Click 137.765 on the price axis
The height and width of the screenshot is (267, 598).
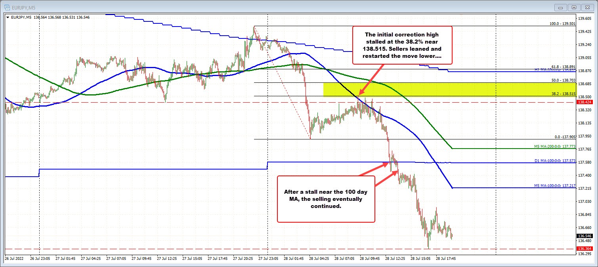[585, 149]
